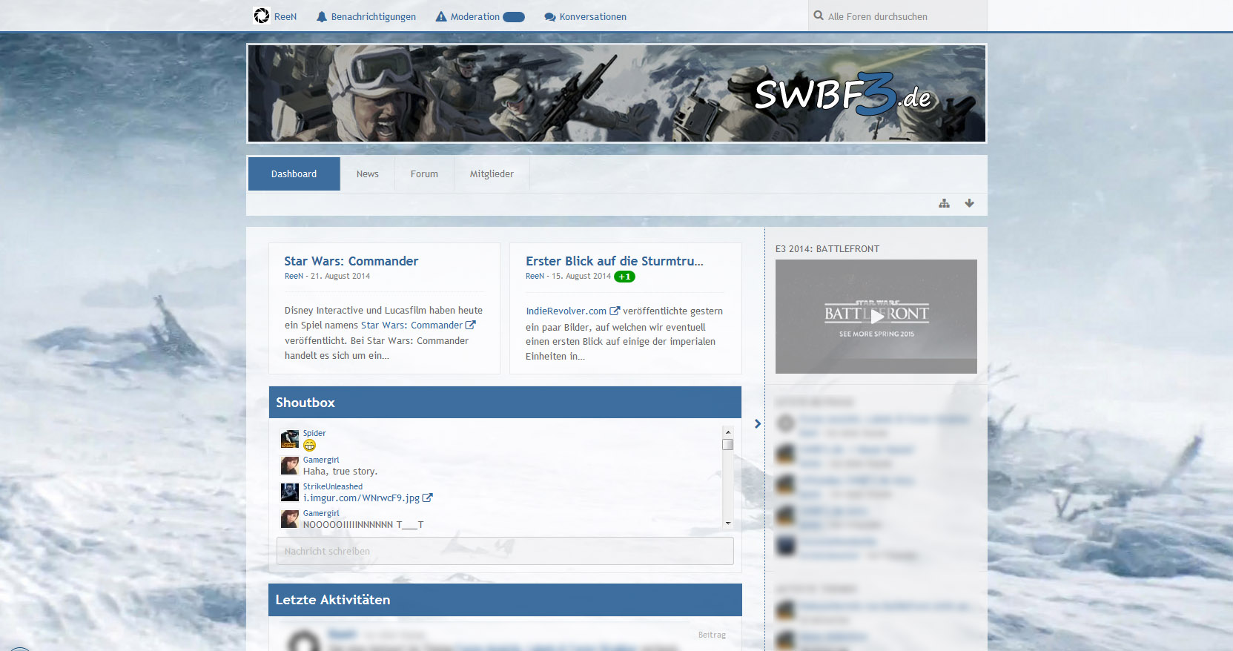Switch to the News tab
This screenshot has height=651, width=1233.
[x=367, y=174]
